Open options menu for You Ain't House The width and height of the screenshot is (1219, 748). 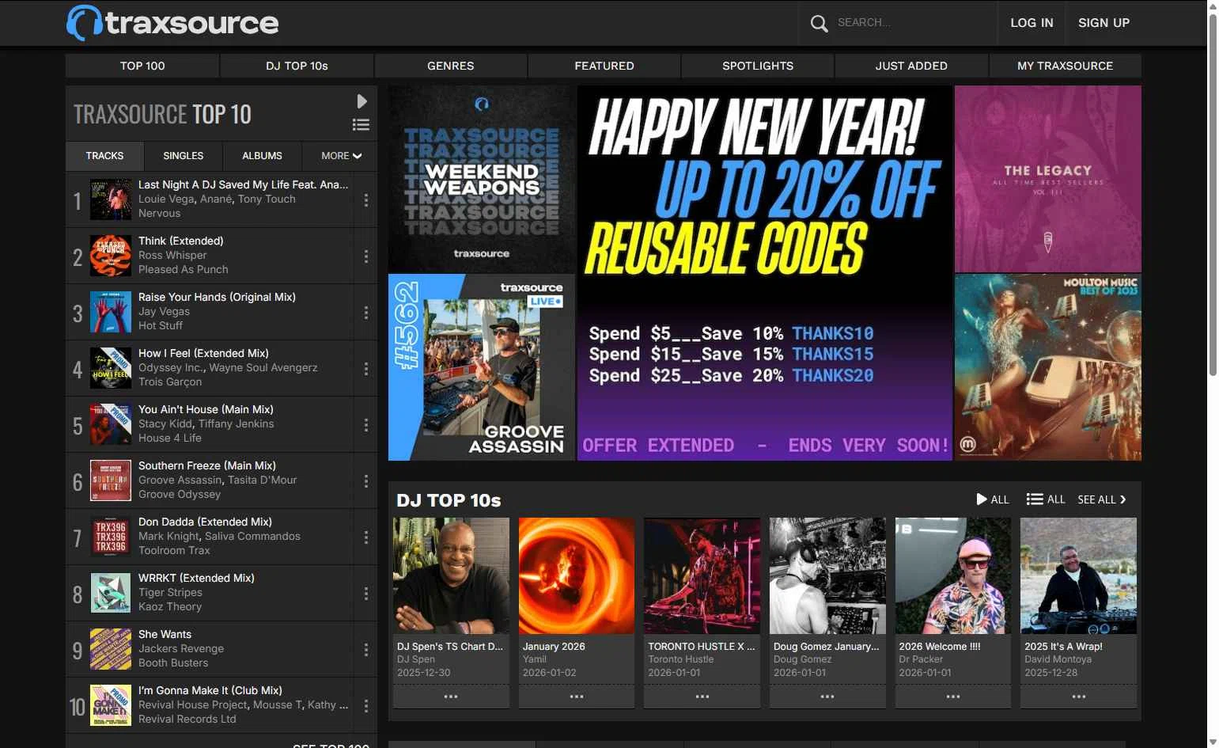pos(365,425)
